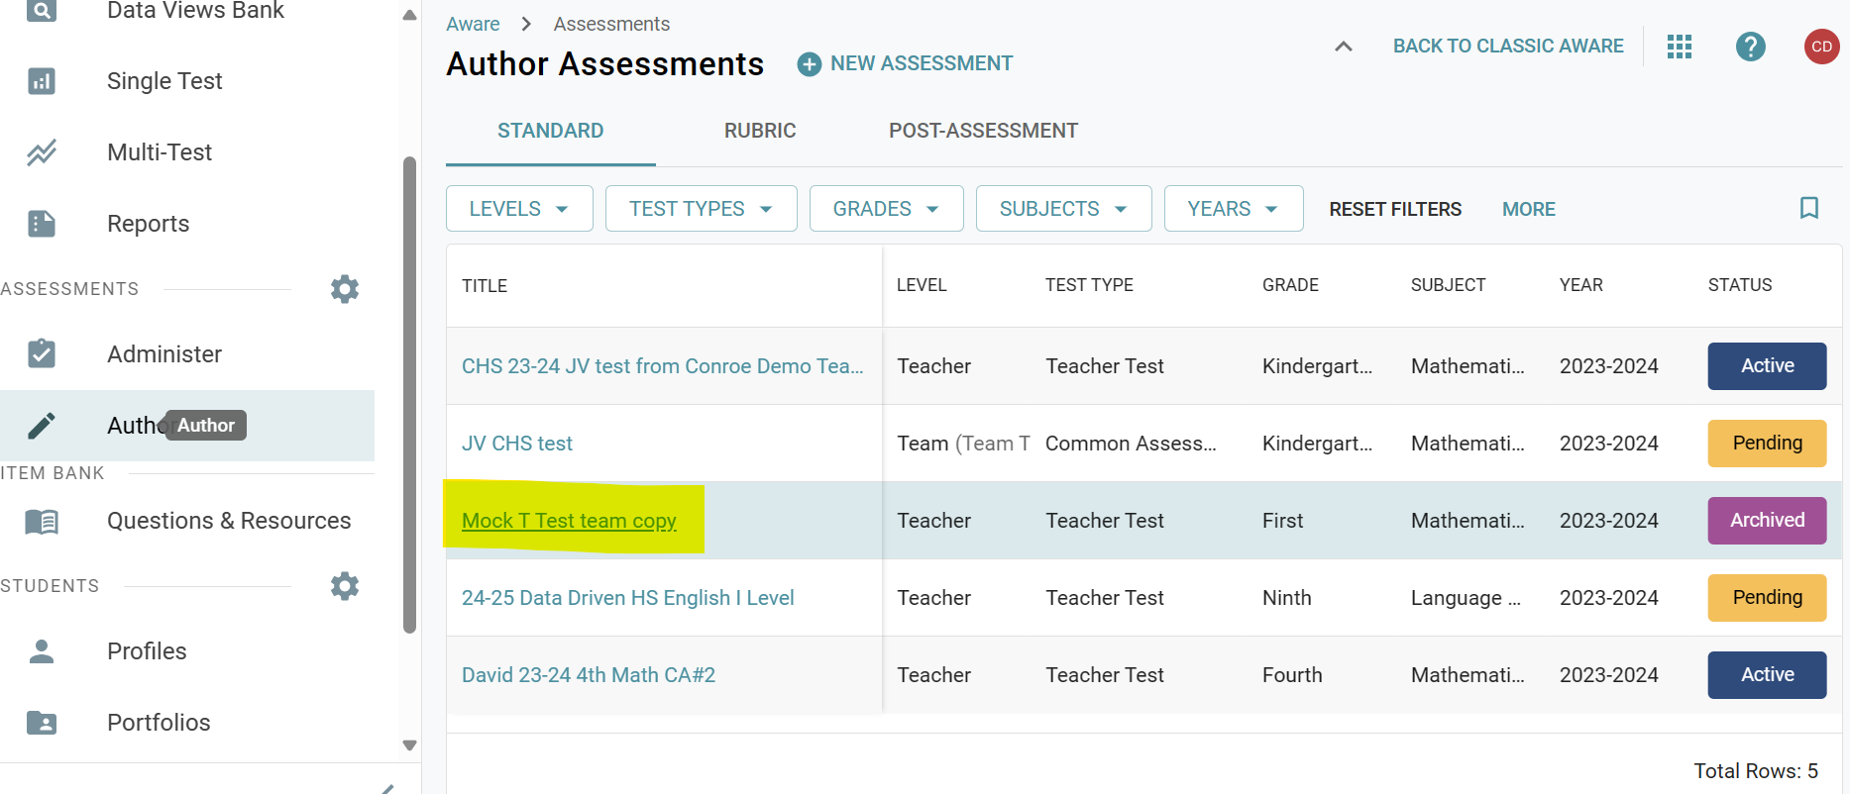1850x794 pixels.
Task: Expand the Years filter dropdown
Action: click(x=1233, y=209)
